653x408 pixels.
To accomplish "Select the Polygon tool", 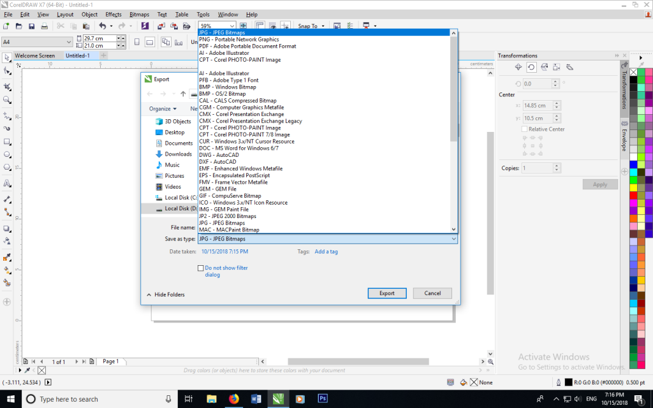I will tap(6, 168).
